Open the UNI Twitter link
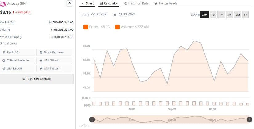Viewport: 254px width, 129px height. click(x=54, y=68)
